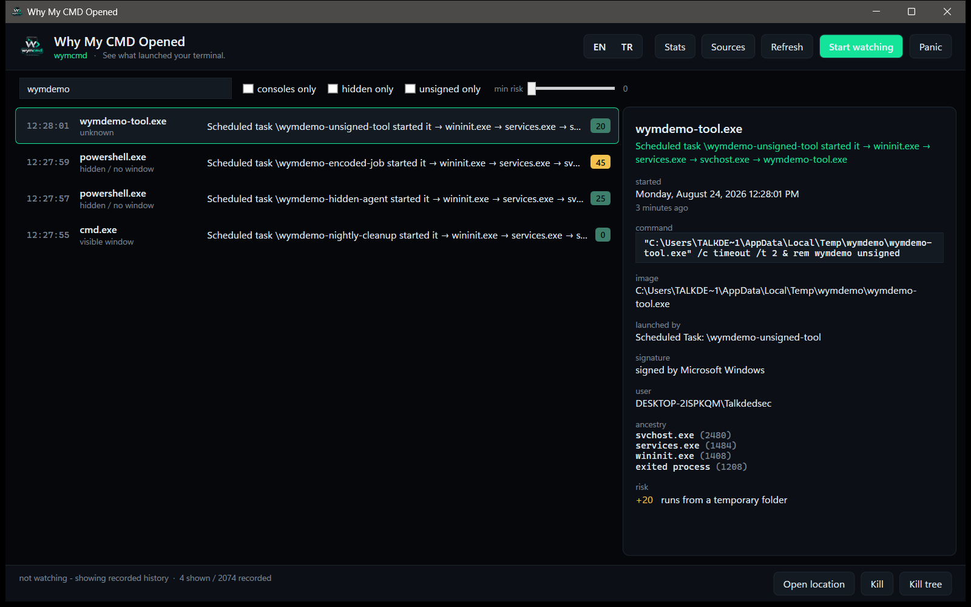Enable the consoles only checkbox

pyautogui.click(x=248, y=89)
